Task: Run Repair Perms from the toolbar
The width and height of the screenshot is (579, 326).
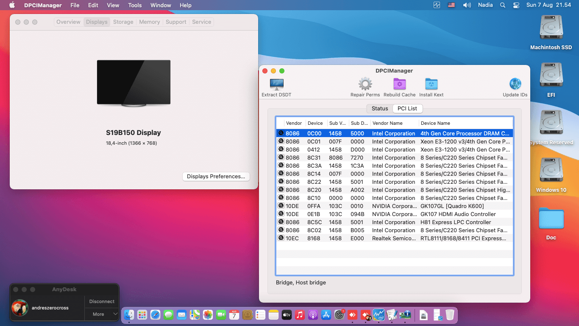Action: (365, 84)
